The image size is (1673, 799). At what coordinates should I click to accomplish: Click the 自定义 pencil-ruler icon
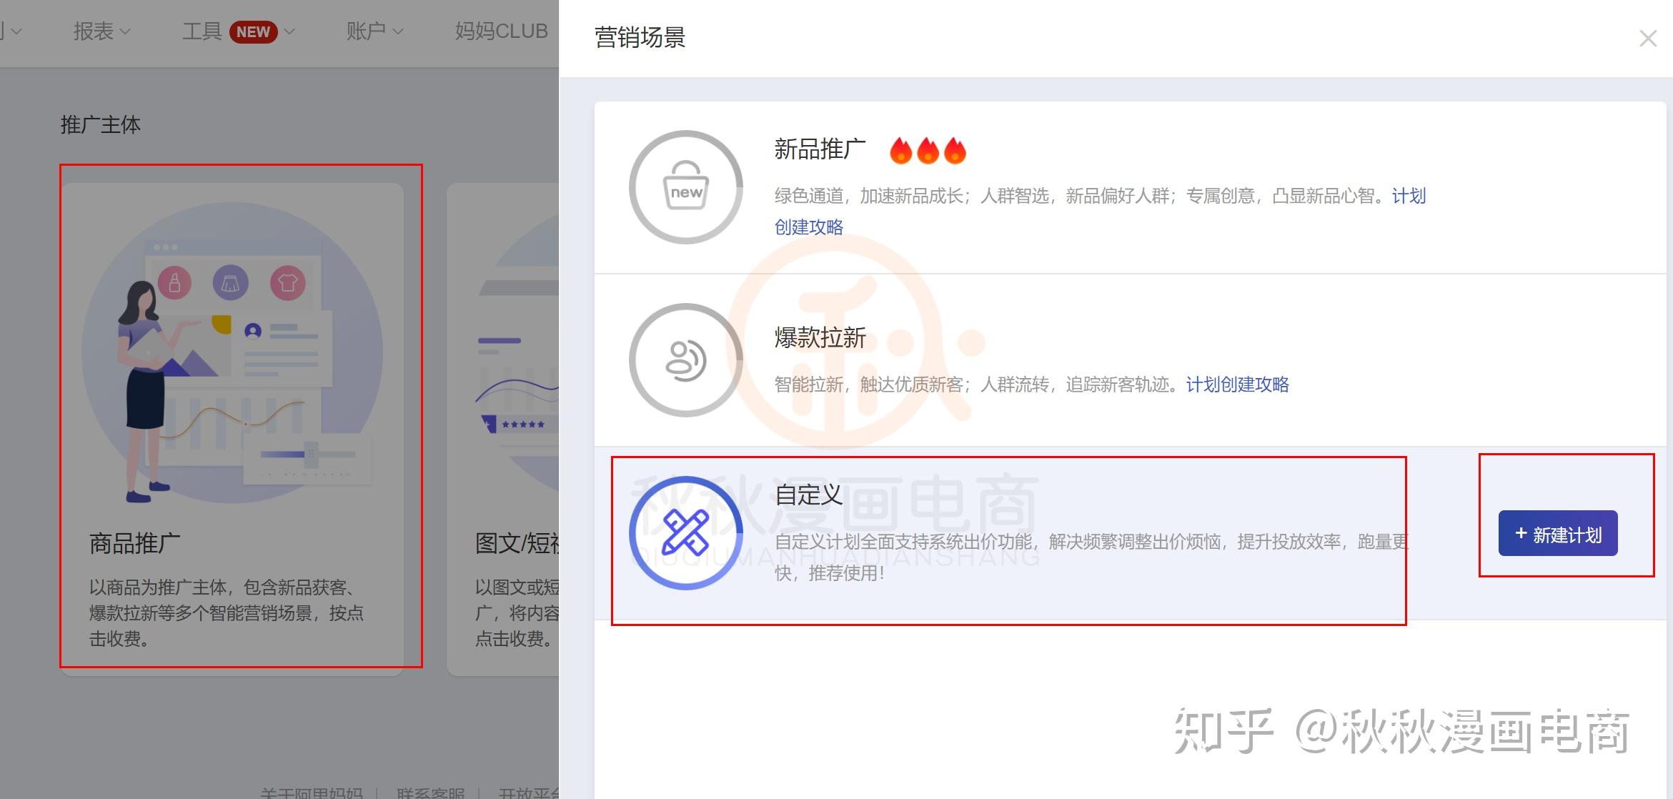point(685,533)
